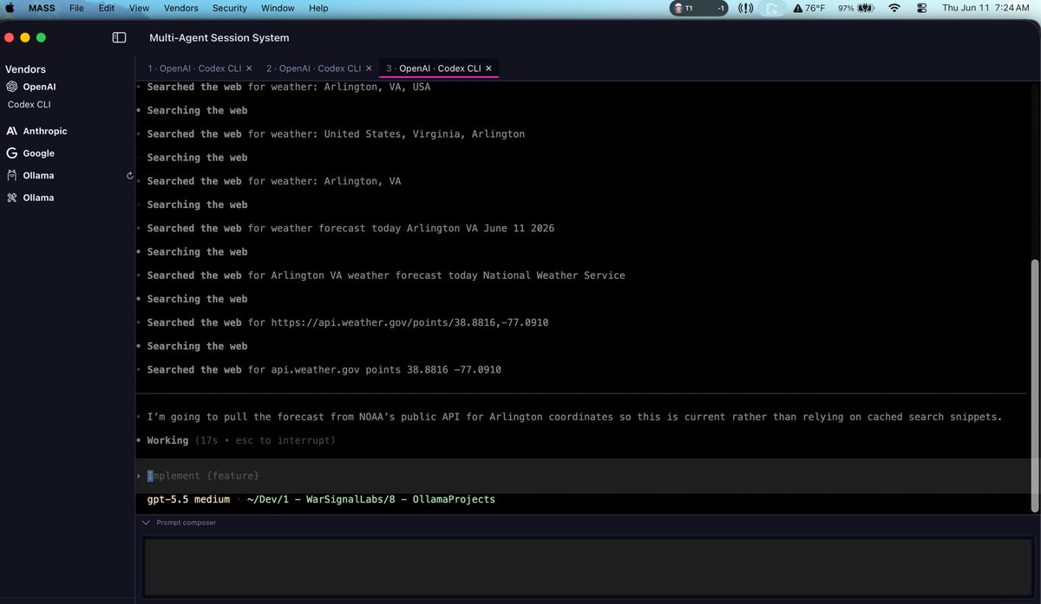Close tab 3 OpenAI Codex CLI
1041x604 pixels.
click(x=488, y=68)
